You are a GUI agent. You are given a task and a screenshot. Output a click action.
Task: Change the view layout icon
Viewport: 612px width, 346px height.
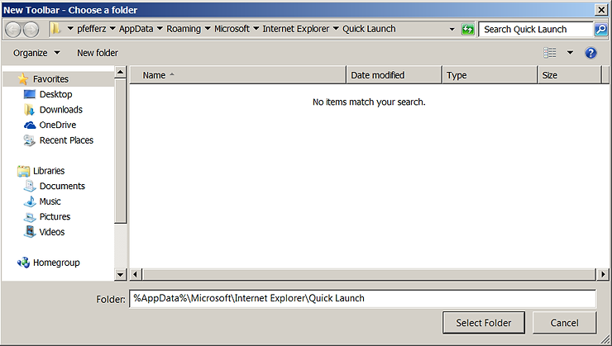point(550,53)
